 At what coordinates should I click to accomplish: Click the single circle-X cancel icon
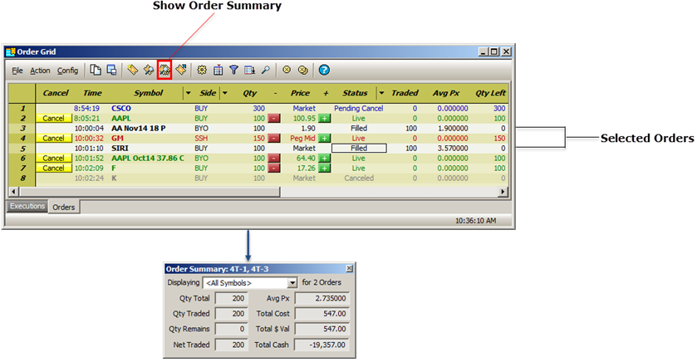pos(287,70)
